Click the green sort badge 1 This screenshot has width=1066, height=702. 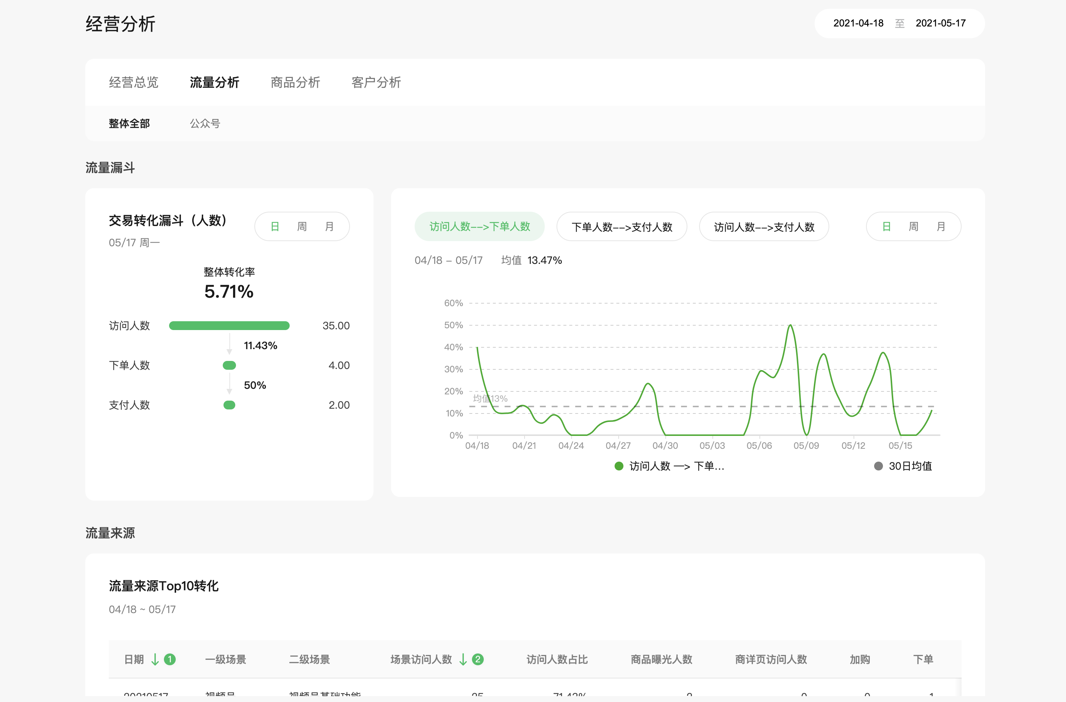[170, 659]
